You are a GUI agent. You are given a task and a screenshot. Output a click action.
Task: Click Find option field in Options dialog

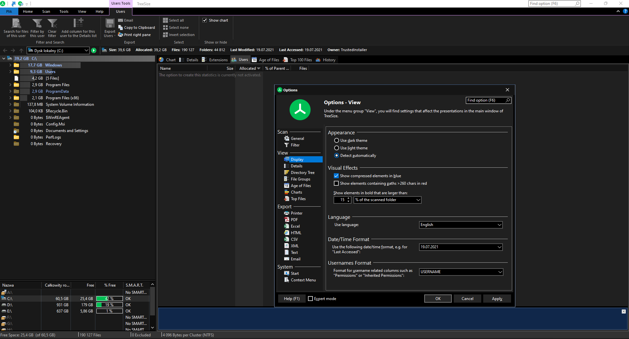pyautogui.click(x=488, y=100)
